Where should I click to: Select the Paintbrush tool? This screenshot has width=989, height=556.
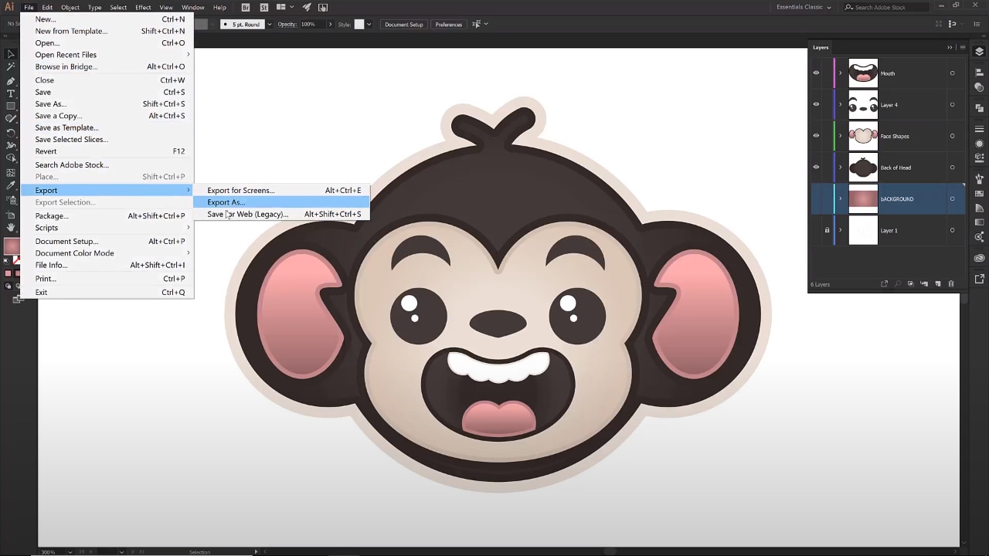click(11, 119)
